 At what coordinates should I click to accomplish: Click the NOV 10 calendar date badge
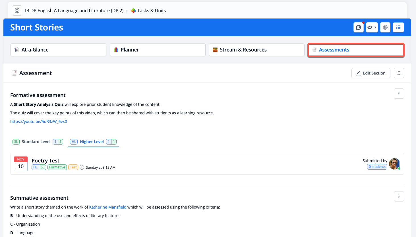click(x=21, y=164)
